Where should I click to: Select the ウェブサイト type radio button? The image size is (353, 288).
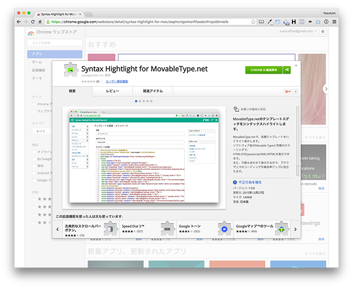click(x=34, y=111)
